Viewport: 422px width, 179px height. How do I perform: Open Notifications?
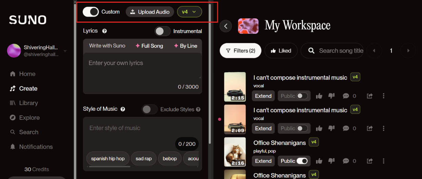click(31, 147)
